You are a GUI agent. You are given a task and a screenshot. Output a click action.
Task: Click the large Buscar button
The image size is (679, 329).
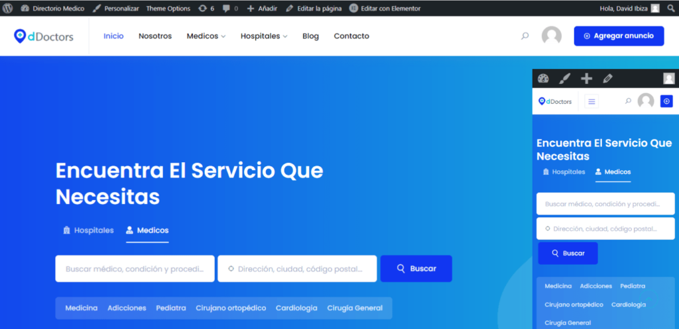[416, 269]
